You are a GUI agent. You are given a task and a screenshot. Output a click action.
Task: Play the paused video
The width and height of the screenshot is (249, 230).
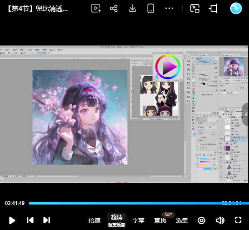[x=12, y=220]
